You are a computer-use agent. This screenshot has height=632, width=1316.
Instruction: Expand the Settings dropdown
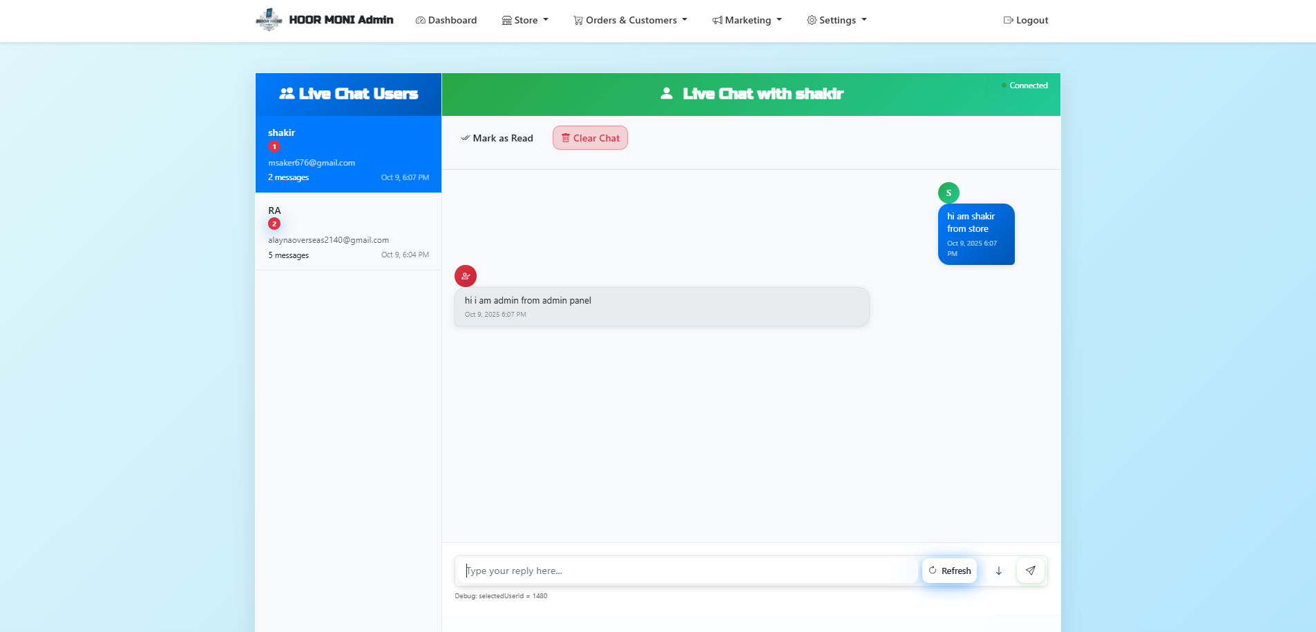[837, 20]
